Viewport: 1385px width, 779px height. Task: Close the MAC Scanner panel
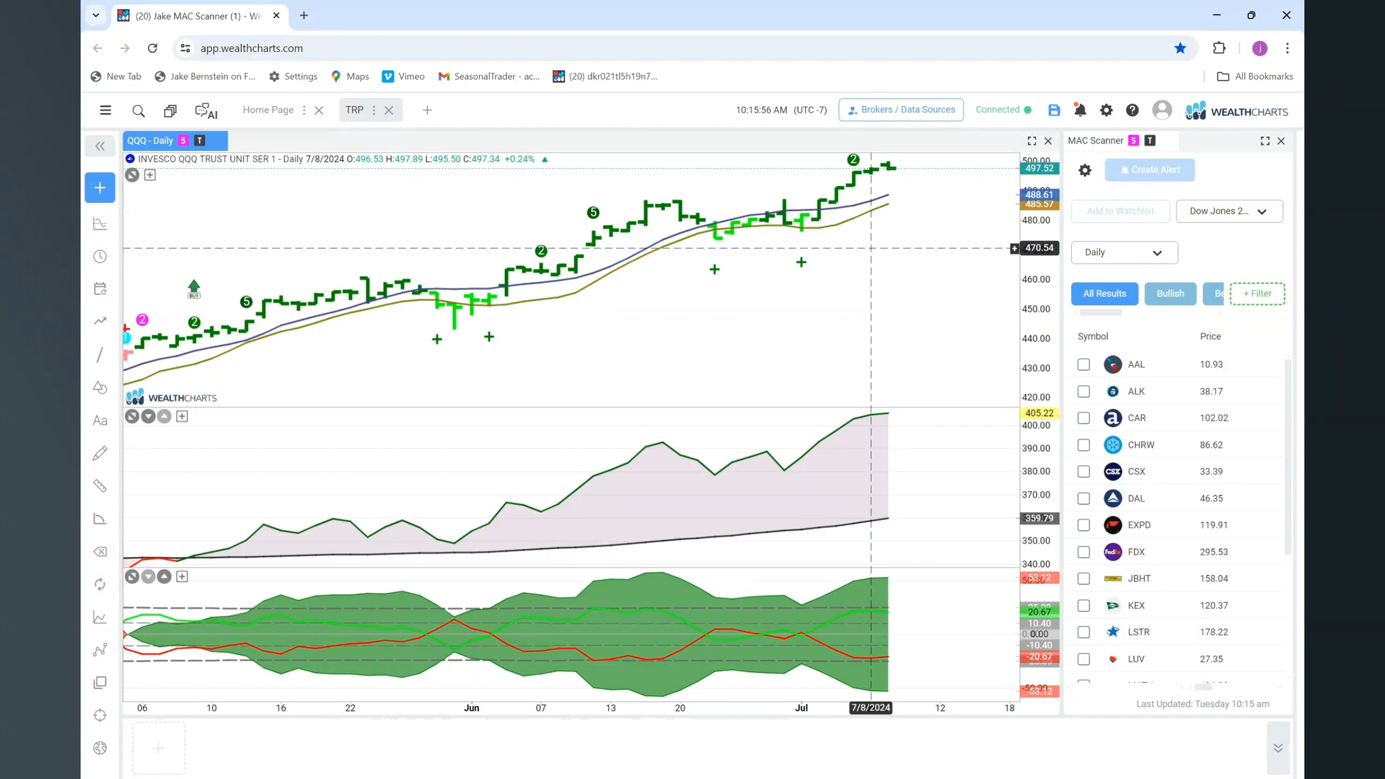[x=1281, y=141]
